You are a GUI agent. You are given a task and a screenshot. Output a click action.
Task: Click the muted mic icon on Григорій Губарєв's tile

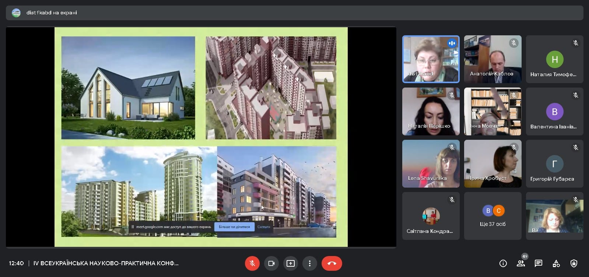coord(576,148)
